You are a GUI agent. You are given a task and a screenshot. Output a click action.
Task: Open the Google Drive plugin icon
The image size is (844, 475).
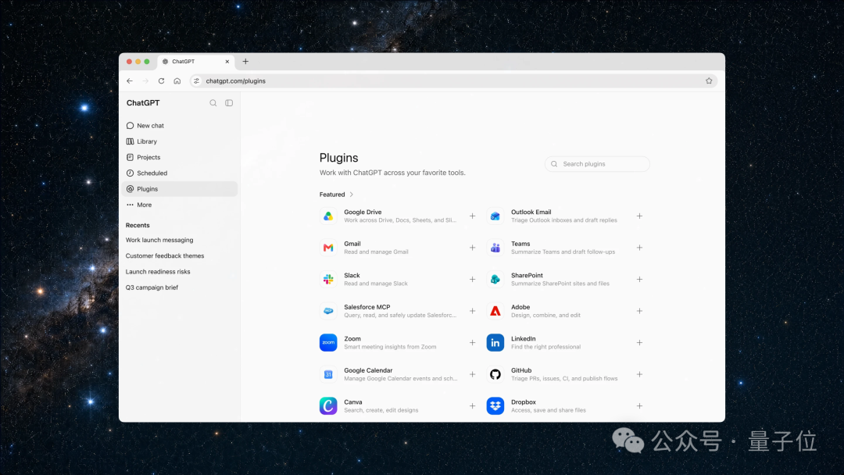[x=328, y=216]
